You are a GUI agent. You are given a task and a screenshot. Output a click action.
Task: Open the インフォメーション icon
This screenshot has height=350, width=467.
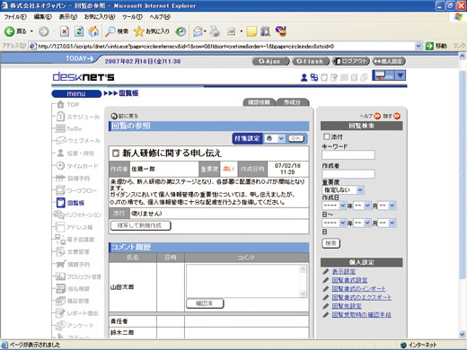[59, 214]
